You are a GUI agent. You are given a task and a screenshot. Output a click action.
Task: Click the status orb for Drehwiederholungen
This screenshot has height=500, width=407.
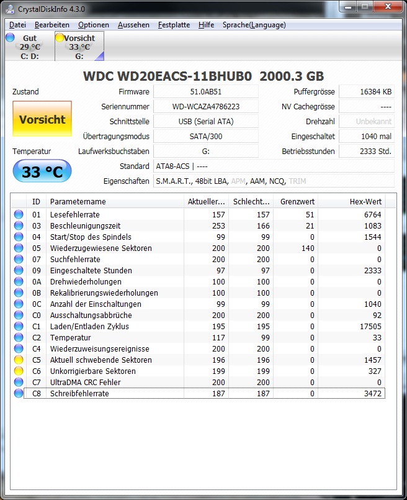[x=19, y=281]
